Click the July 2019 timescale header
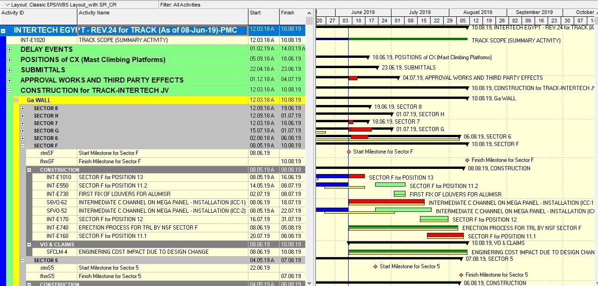598x286 pixels. 420,13
